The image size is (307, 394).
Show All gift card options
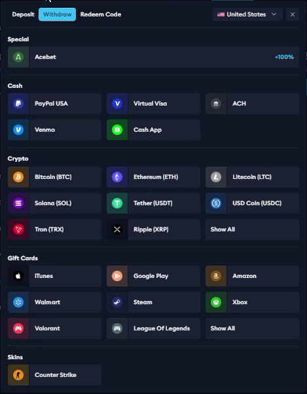[x=252, y=328]
